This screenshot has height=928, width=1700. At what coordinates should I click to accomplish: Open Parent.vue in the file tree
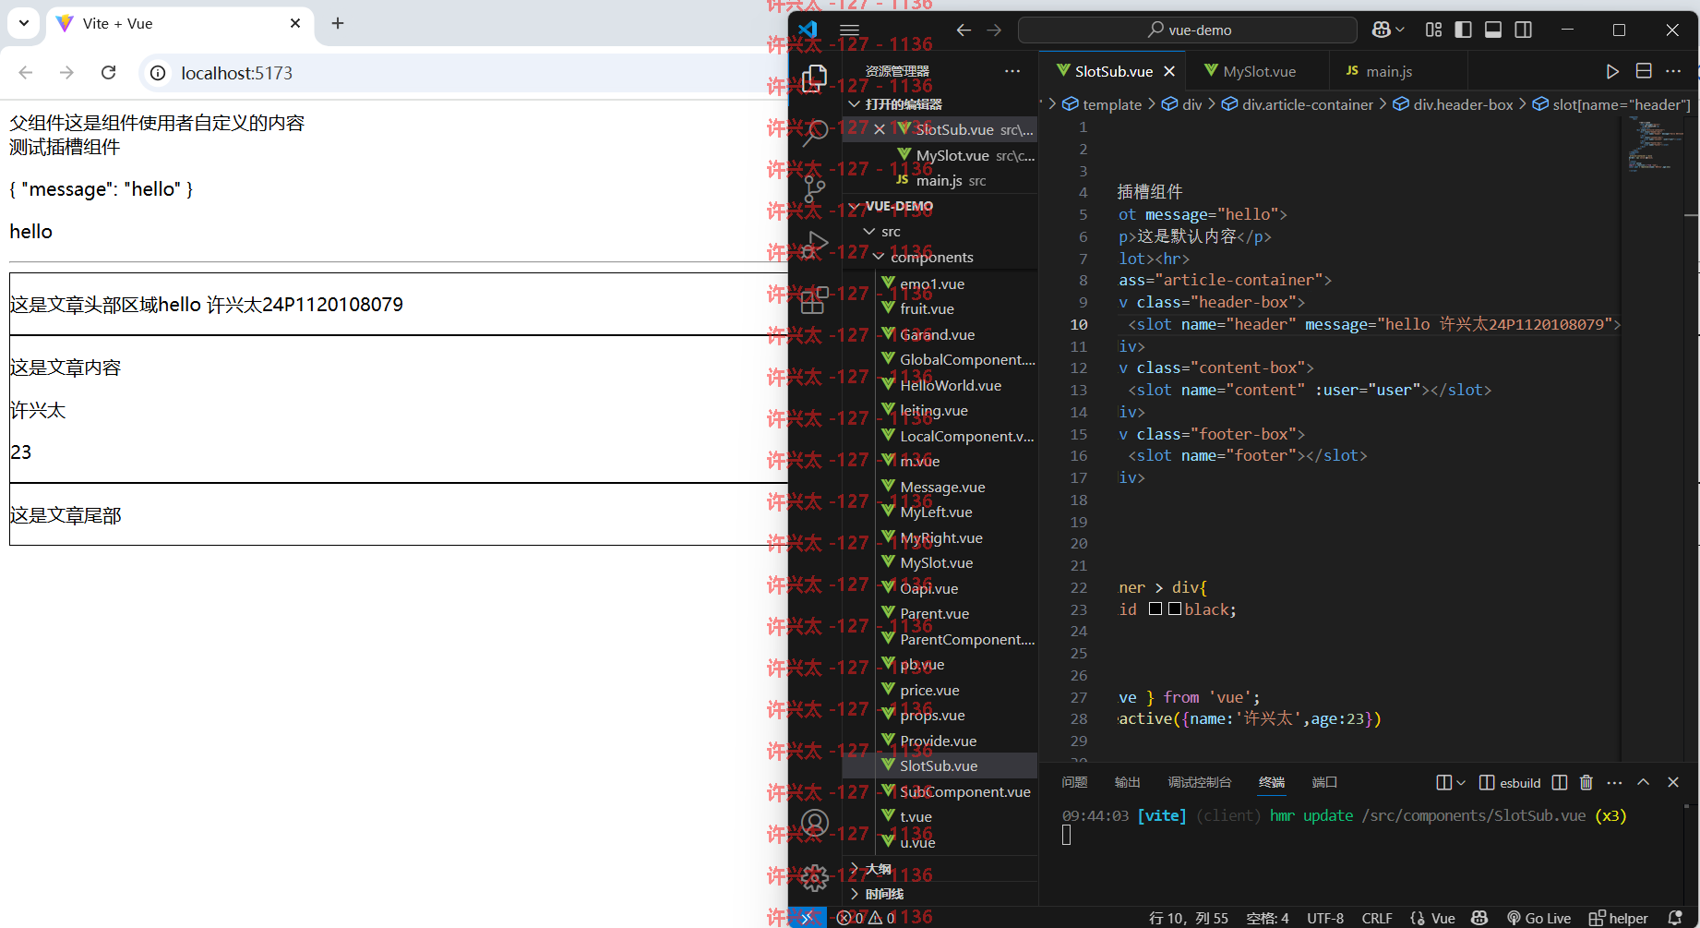[940, 613]
